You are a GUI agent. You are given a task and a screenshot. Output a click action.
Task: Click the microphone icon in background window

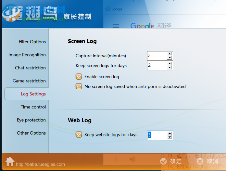pyautogui.click(x=116, y=159)
